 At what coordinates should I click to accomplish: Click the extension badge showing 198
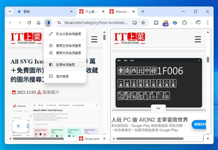point(165,23)
